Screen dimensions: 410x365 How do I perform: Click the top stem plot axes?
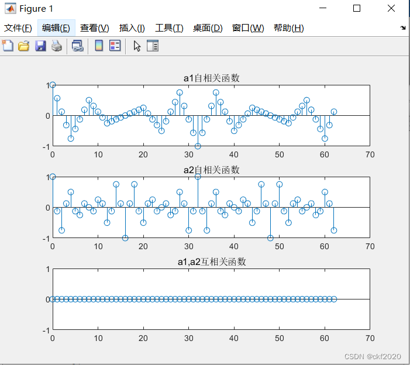(x=211, y=115)
